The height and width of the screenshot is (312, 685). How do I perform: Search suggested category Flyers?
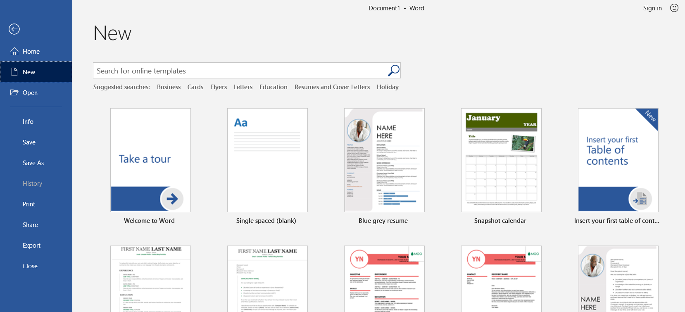coord(219,87)
